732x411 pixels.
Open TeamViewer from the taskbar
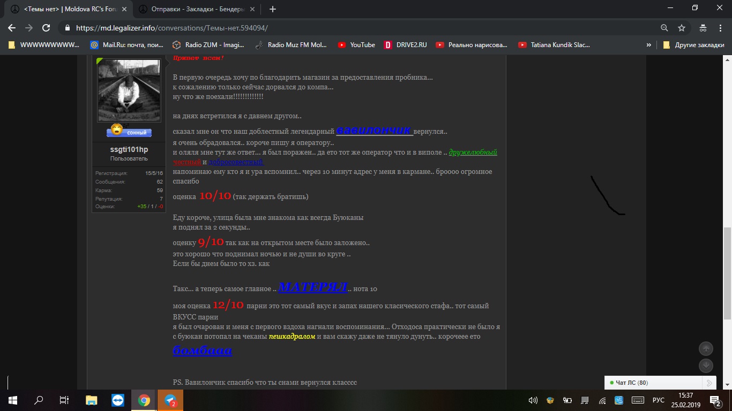coord(117,400)
